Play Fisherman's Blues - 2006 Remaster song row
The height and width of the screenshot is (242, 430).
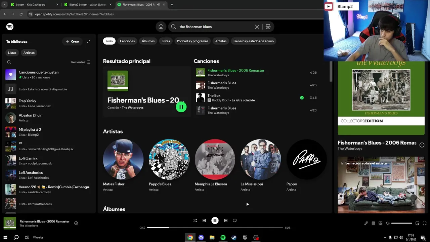256,73
